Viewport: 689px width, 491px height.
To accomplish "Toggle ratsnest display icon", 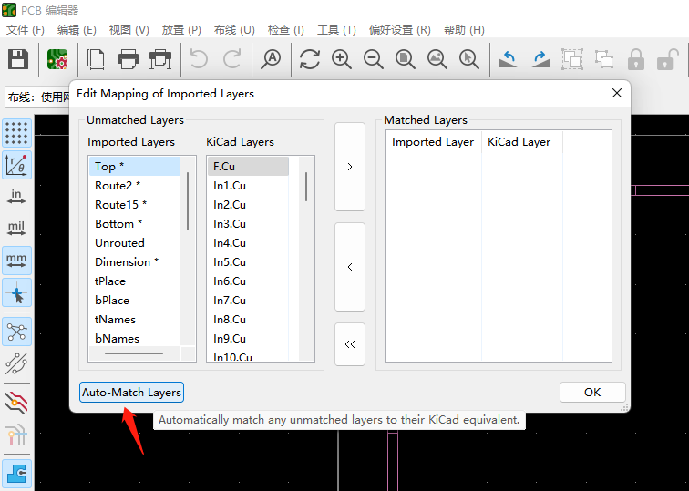I will pos(16,332).
